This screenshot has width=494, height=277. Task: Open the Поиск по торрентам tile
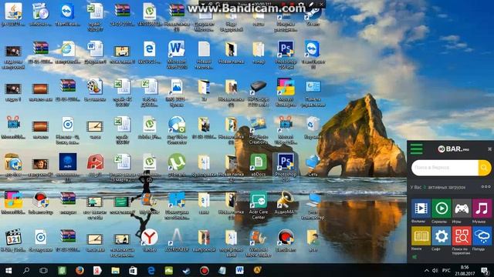462,236
